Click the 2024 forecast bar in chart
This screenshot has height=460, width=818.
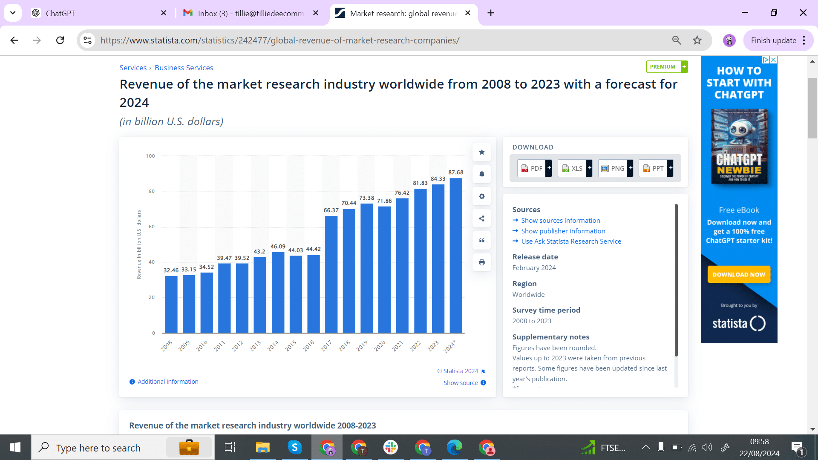pyautogui.click(x=456, y=256)
